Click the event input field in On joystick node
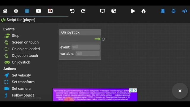Image resolution: width=190 pixels, height=107 pixels. (85, 47)
